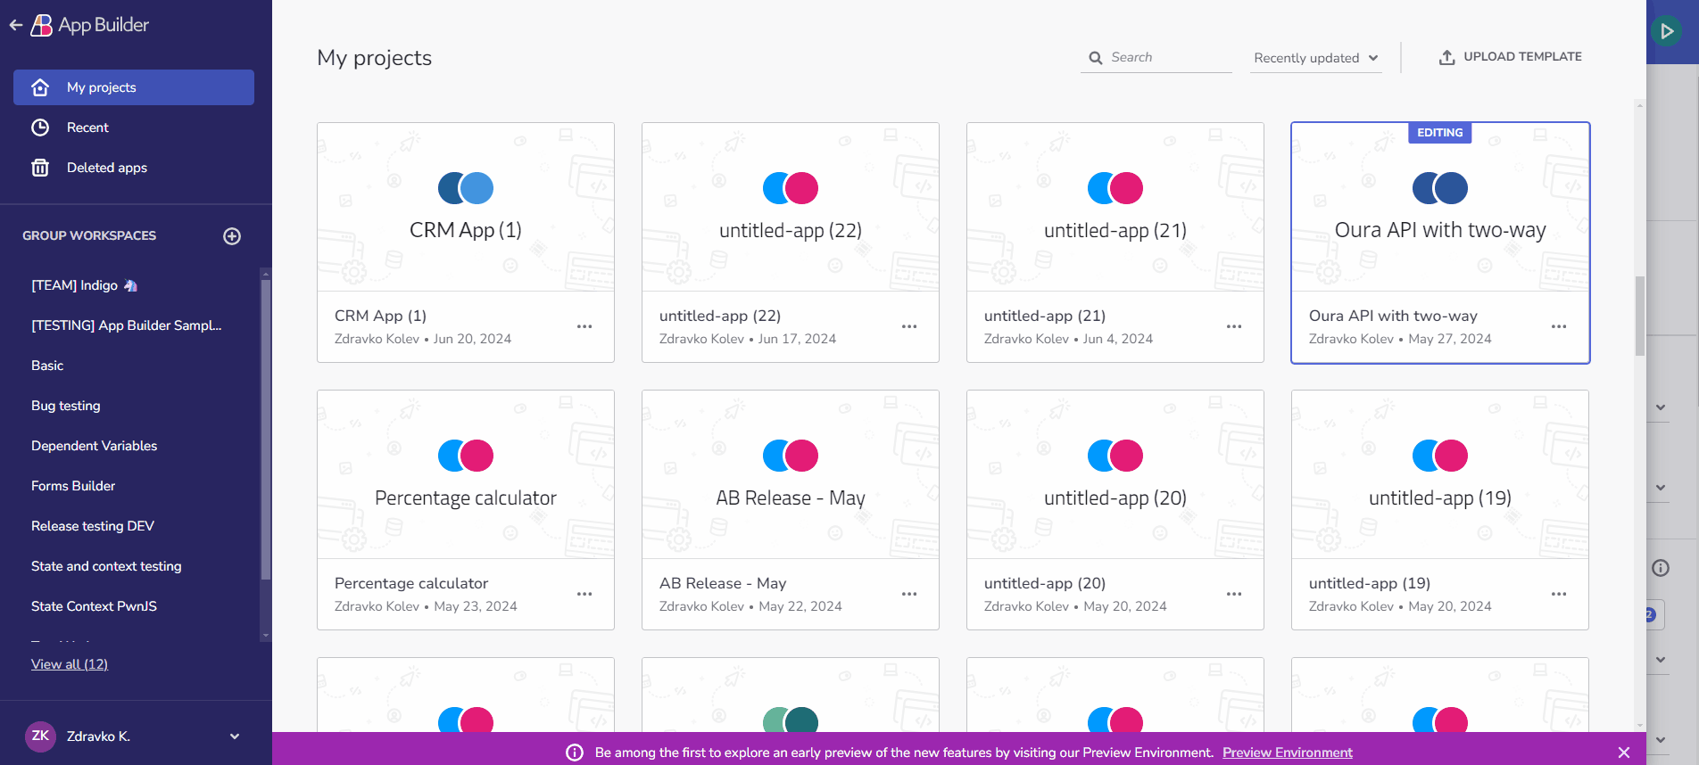This screenshot has width=1699, height=765.
Task: Select My projects in the sidebar
Action: [134, 87]
